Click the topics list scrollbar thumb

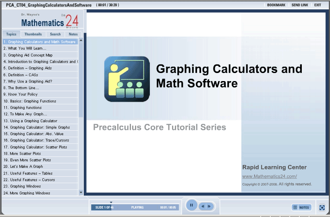coord(81,80)
